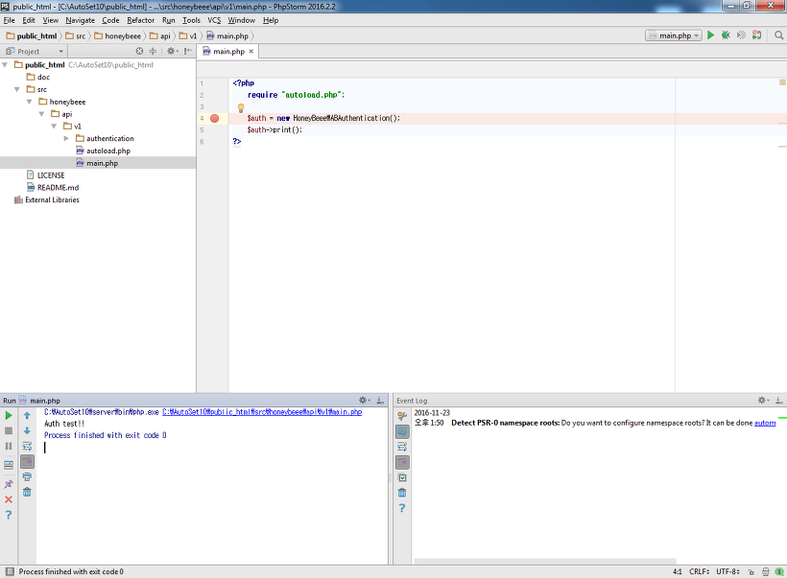Toggle display balloon notifications in Event Log
The height and width of the screenshot is (578, 787).
click(x=402, y=431)
